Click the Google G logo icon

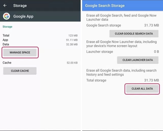[x=6, y=16]
